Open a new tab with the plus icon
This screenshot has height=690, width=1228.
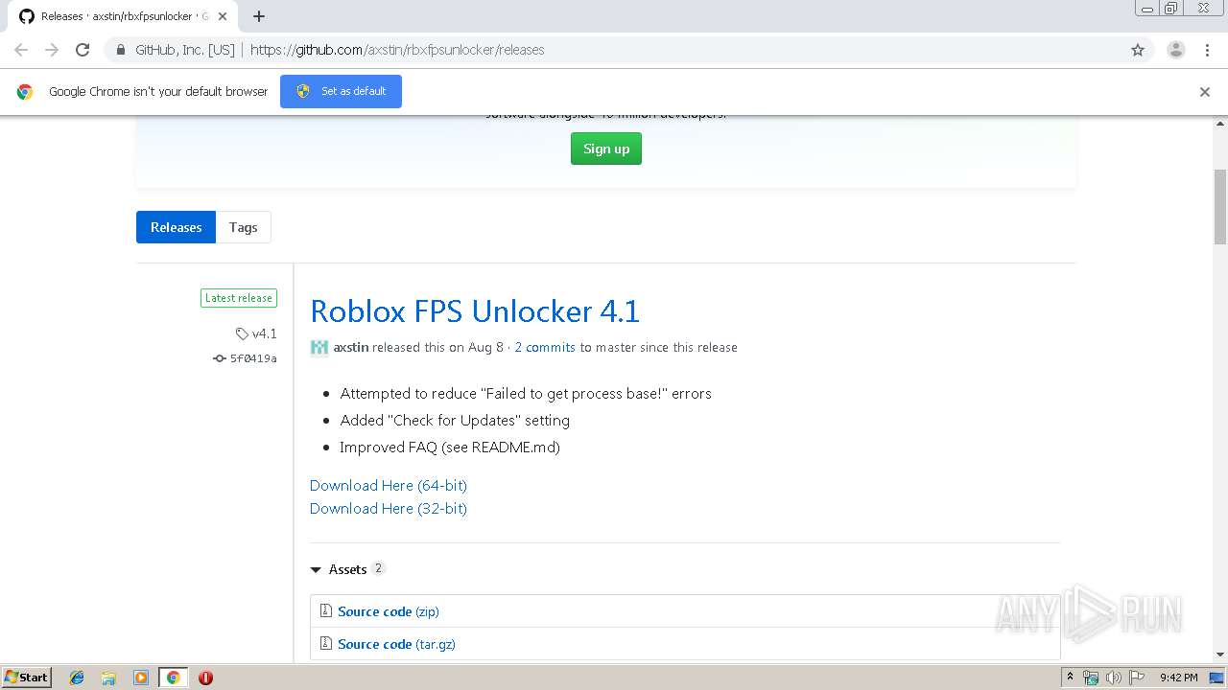[258, 16]
